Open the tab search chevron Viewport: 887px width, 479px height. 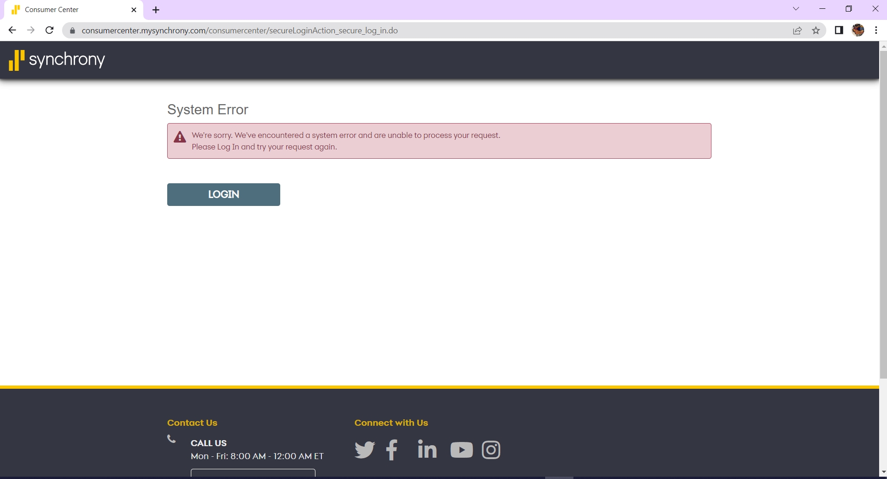click(795, 8)
